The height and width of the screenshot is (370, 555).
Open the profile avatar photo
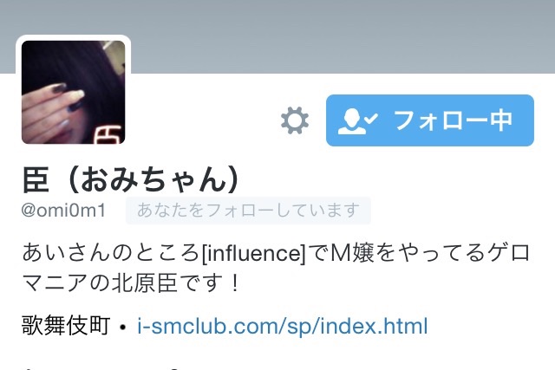(73, 92)
